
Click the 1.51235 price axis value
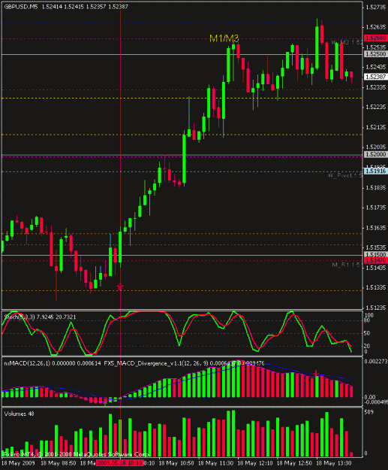coord(376,308)
